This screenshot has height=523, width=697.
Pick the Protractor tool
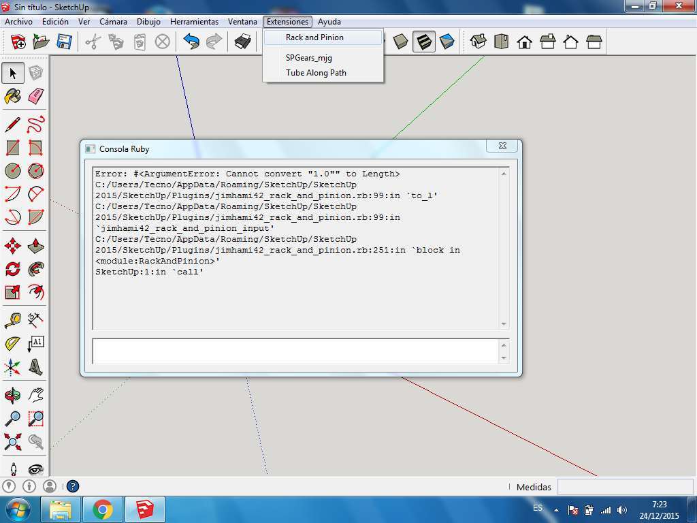pos(13,343)
